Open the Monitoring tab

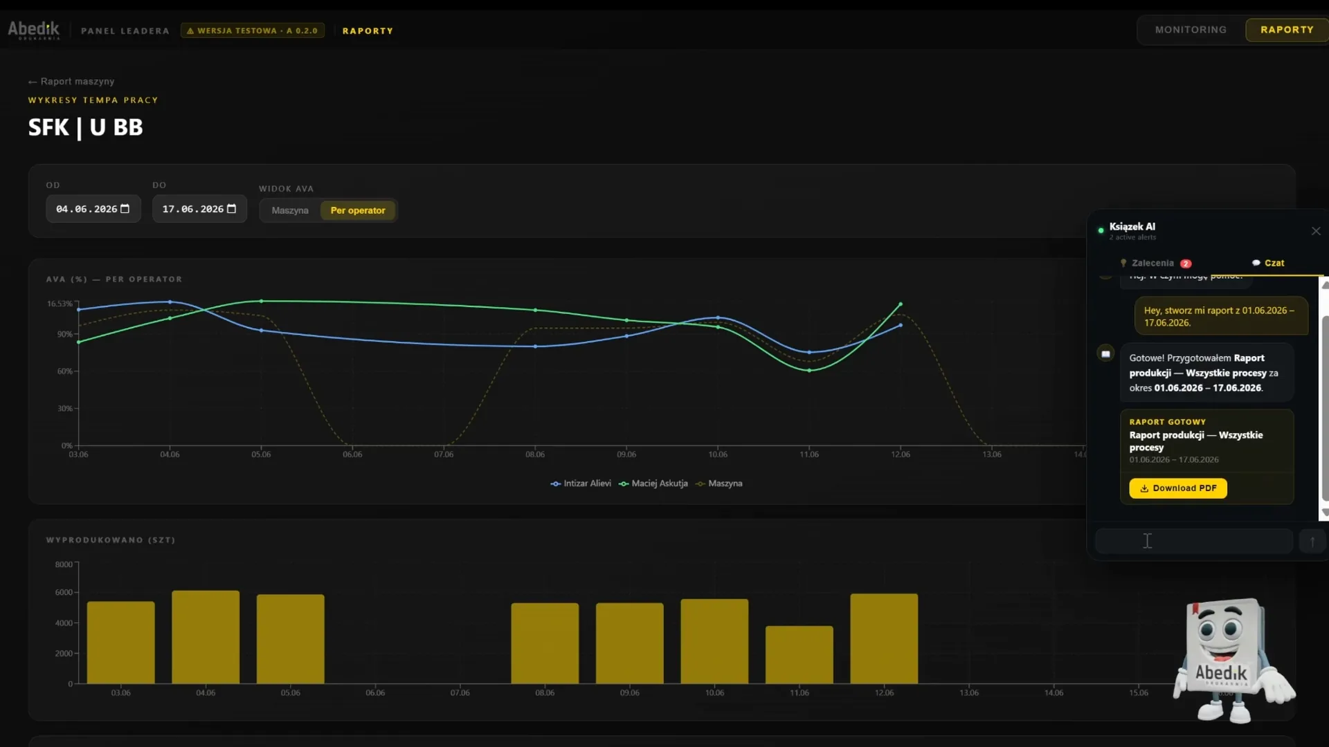(x=1191, y=30)
